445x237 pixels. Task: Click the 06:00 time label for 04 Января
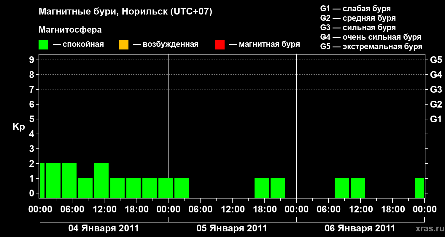72,209
